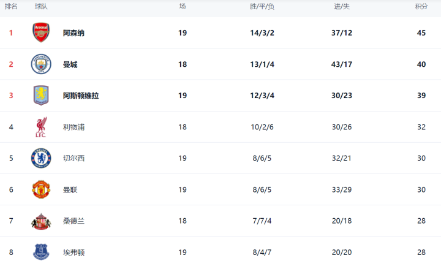Click the 进/失 column header

(x=341, y=6)
